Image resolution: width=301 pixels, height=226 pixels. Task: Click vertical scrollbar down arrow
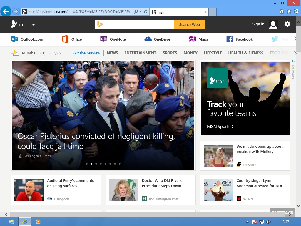(x=298, y=206)
